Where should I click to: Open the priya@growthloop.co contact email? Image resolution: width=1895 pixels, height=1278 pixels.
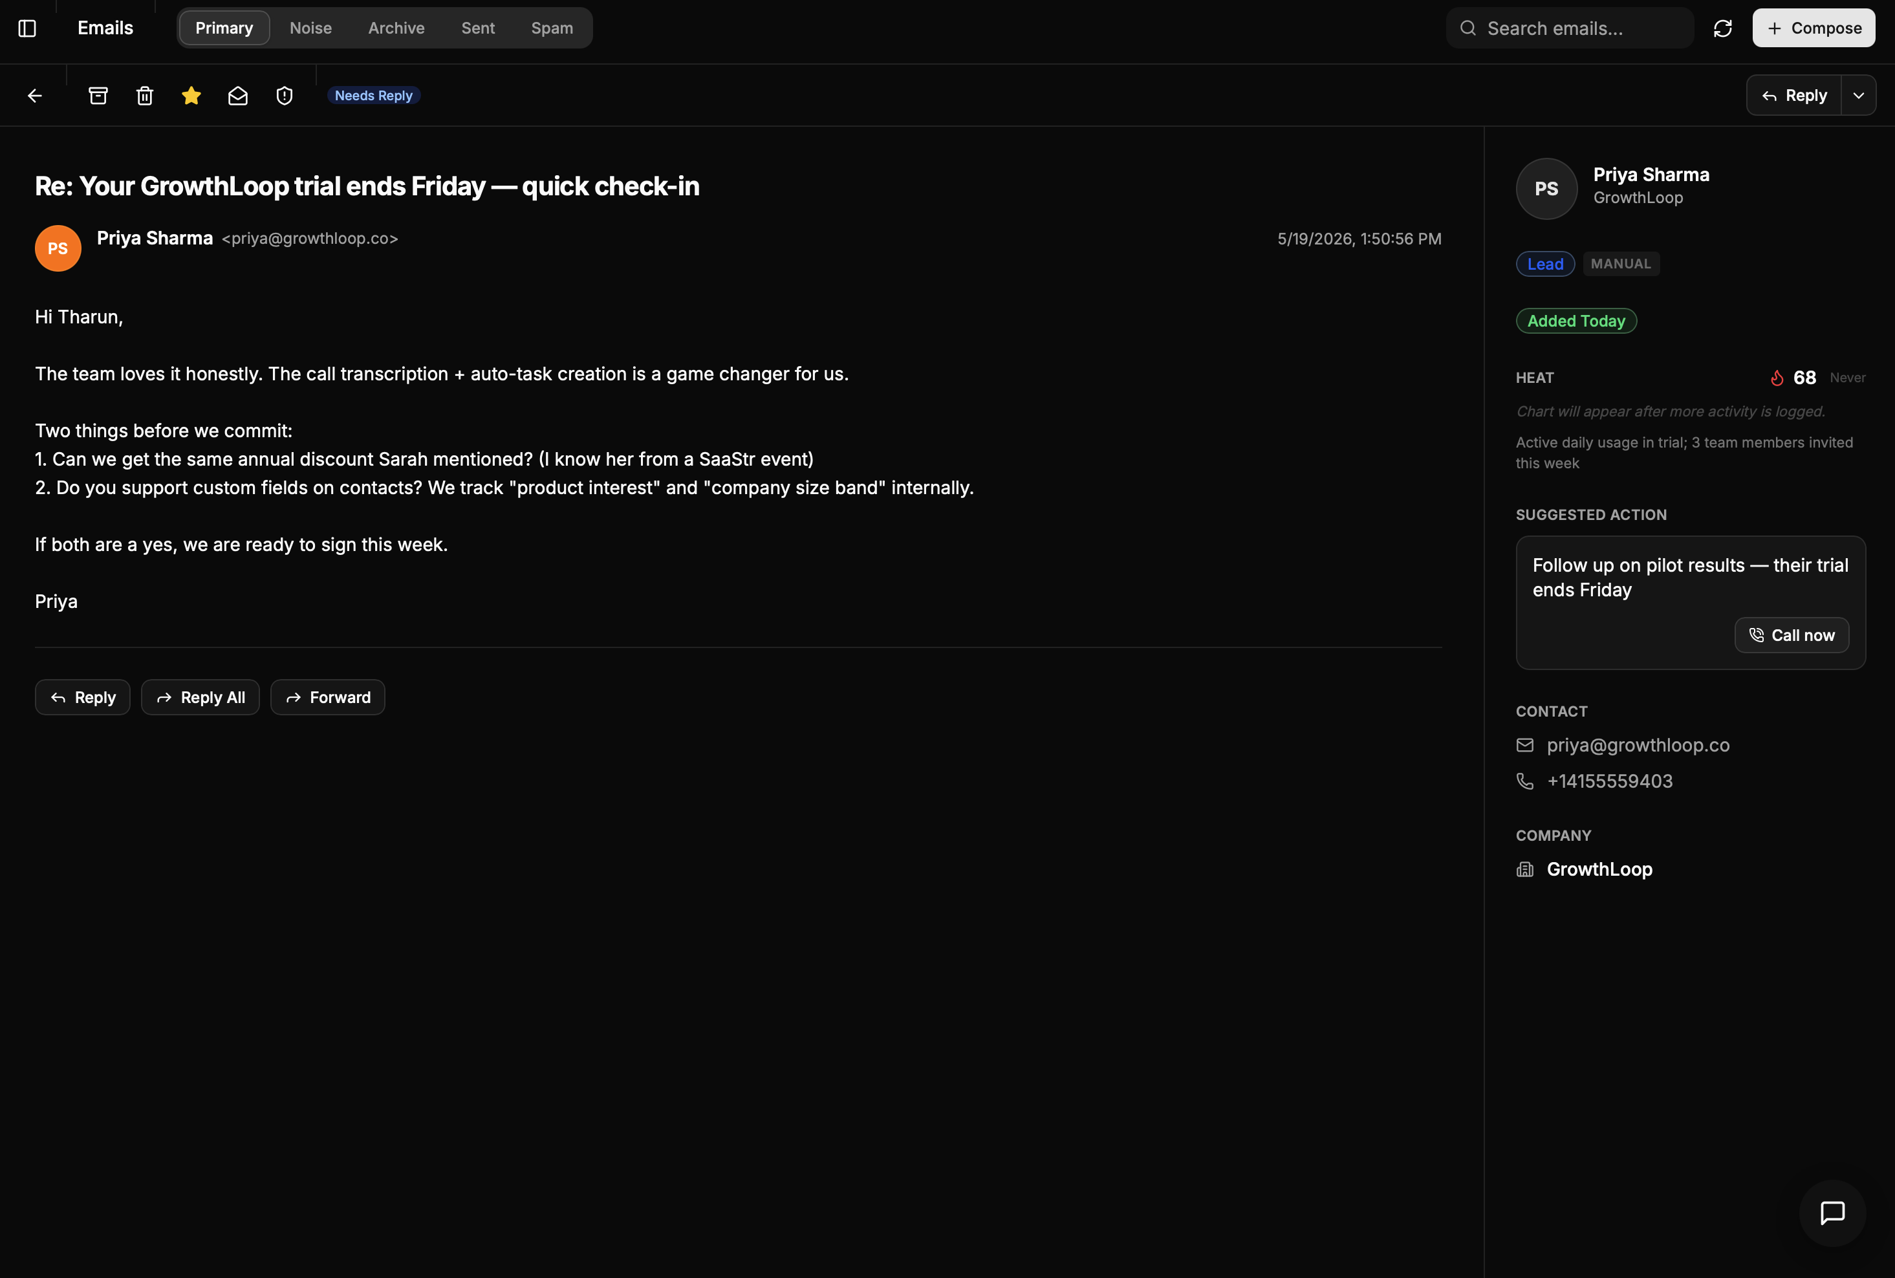tap(1638, 745)
